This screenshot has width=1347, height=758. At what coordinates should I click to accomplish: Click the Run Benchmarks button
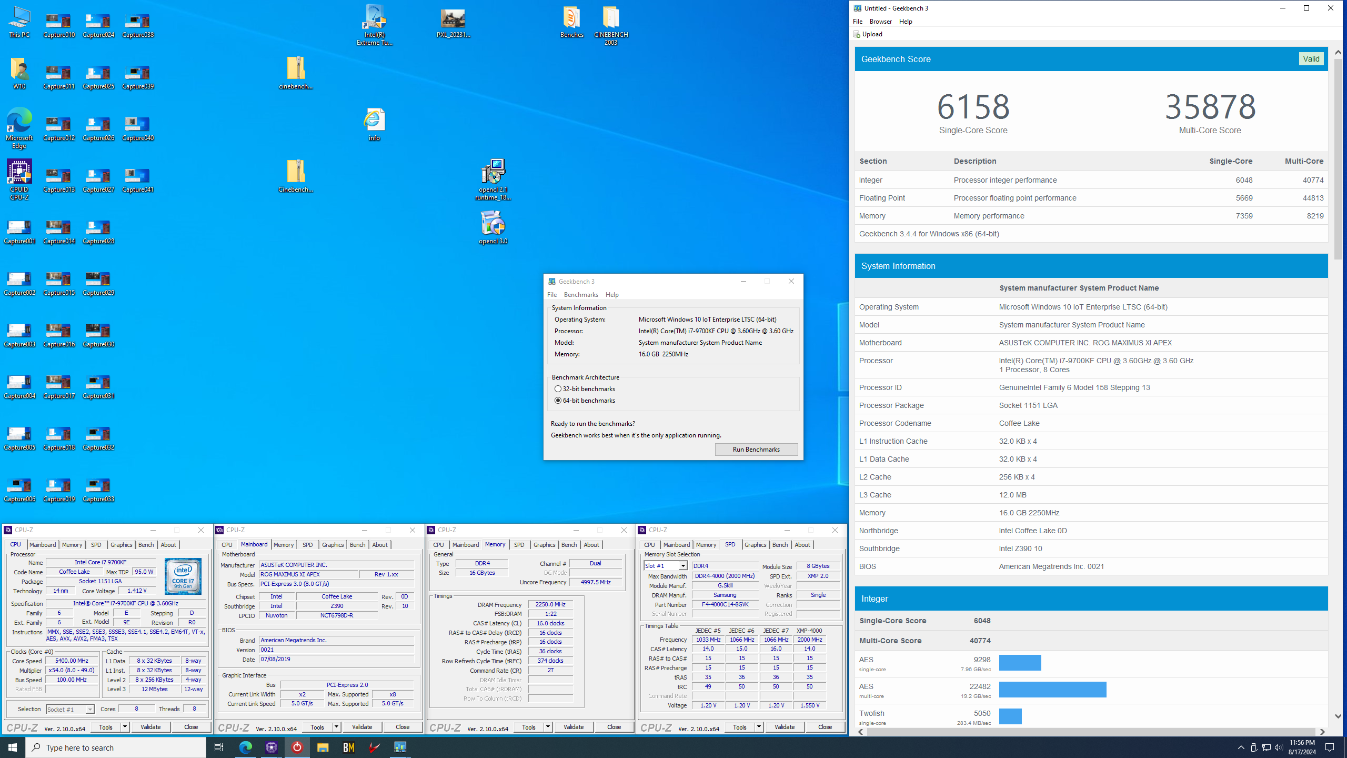click(x=756, y=450)
